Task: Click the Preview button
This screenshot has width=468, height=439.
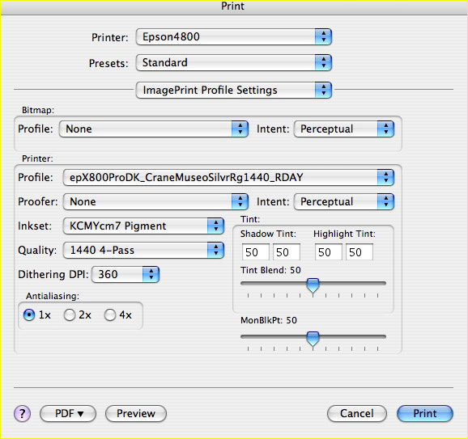Action: coord(136,414)
